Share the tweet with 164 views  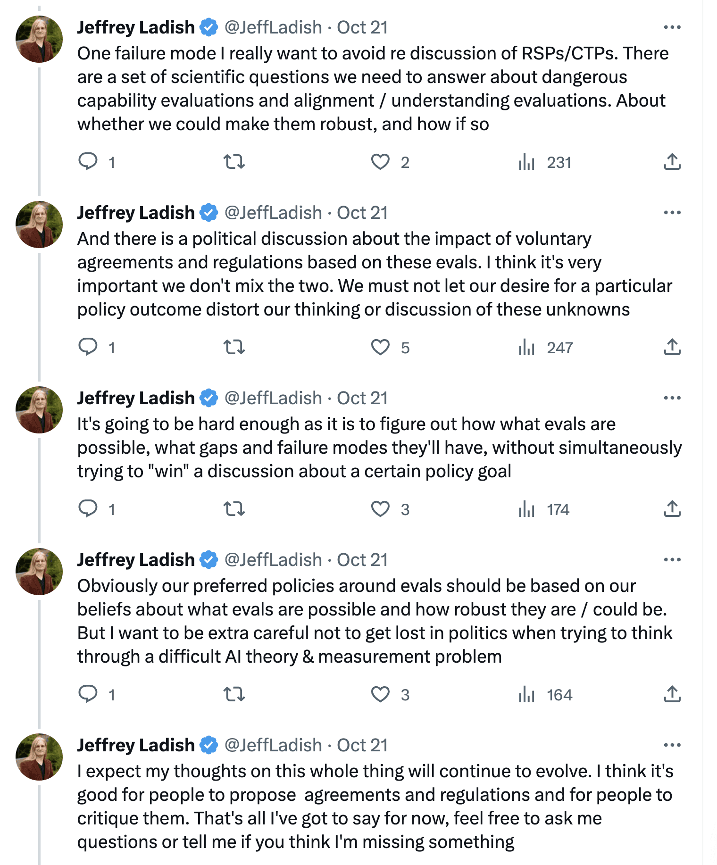pos(672,694)
